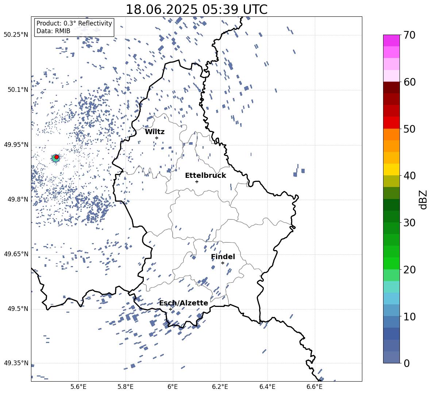
Task: Click the 60 colorbar tick label
Action: [409, 82]
